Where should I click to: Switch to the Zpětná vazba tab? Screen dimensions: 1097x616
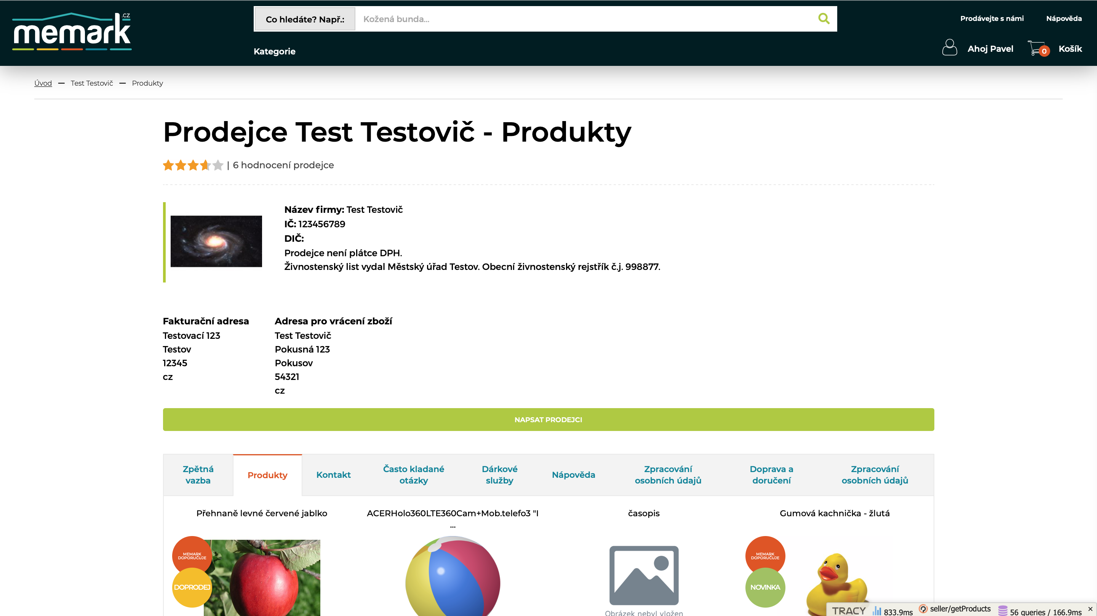(198, 475)
